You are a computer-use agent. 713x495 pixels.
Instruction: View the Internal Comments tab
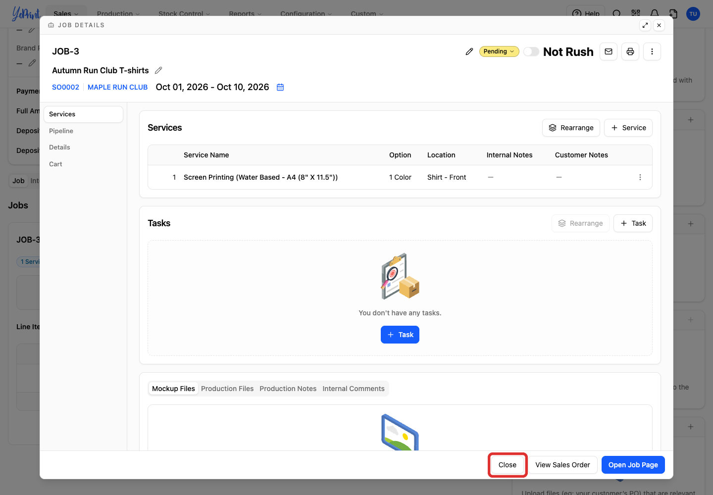click(x=354, y=389)
